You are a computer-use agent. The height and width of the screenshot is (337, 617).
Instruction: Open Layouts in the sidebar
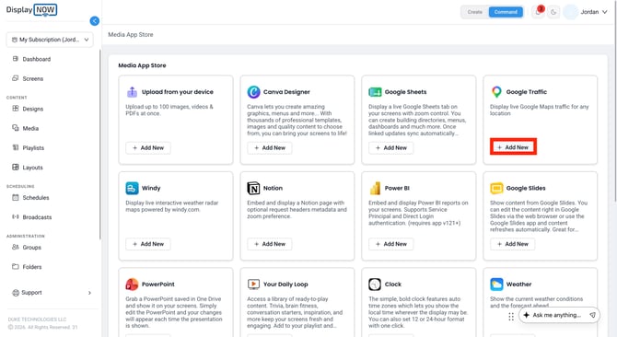pos(32,168)
